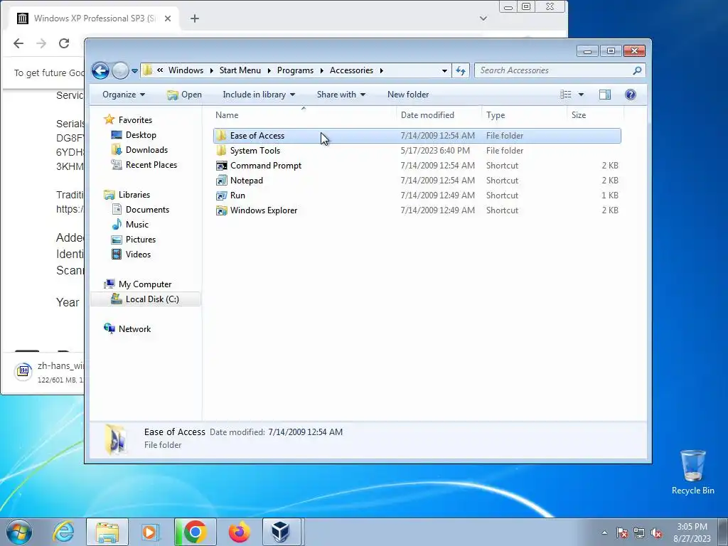Open the Windows Start button
728x546 pixels.
(19, 532)
